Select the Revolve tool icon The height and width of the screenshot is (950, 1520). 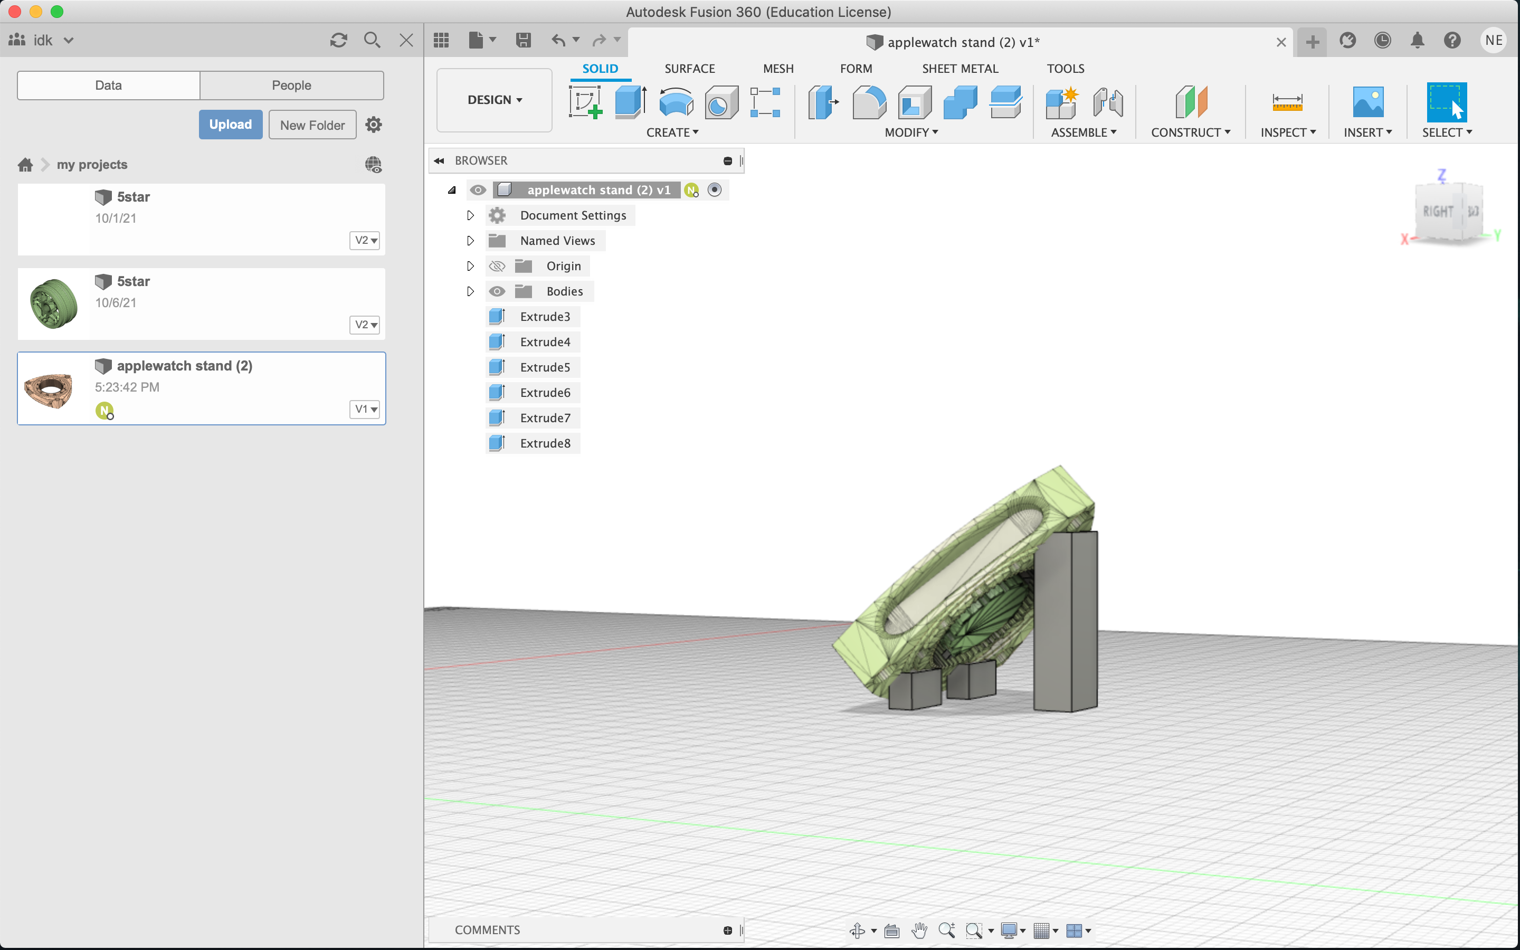tap(675, 102)
